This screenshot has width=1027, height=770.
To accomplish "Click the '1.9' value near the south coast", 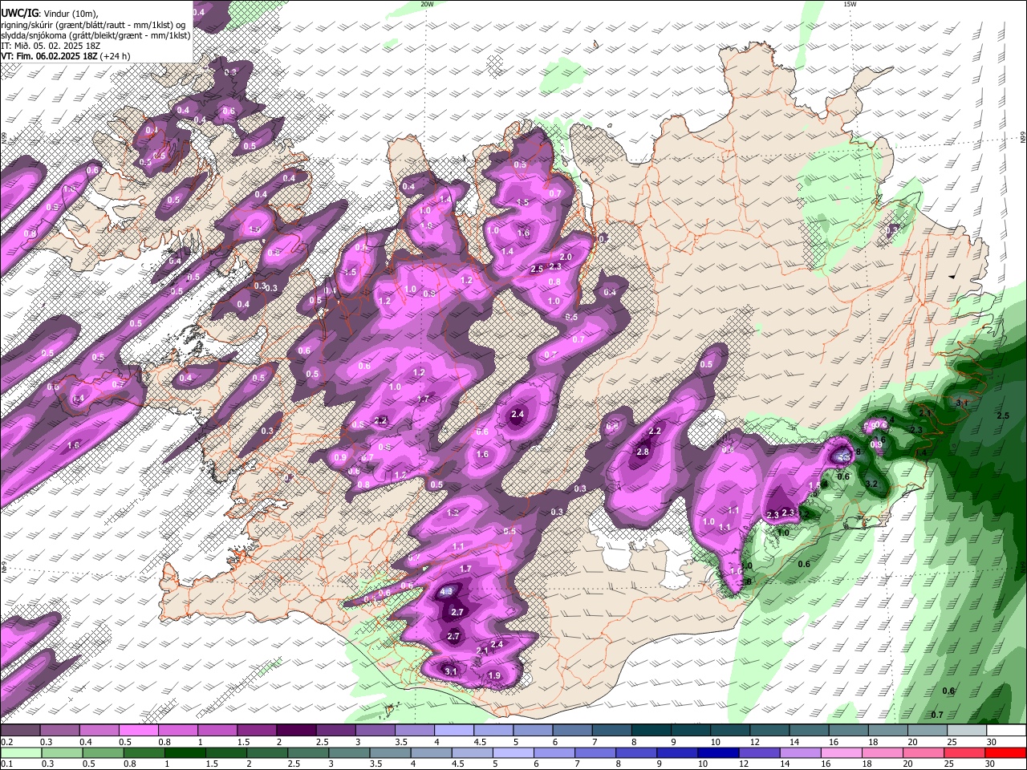I will [494, 676].
